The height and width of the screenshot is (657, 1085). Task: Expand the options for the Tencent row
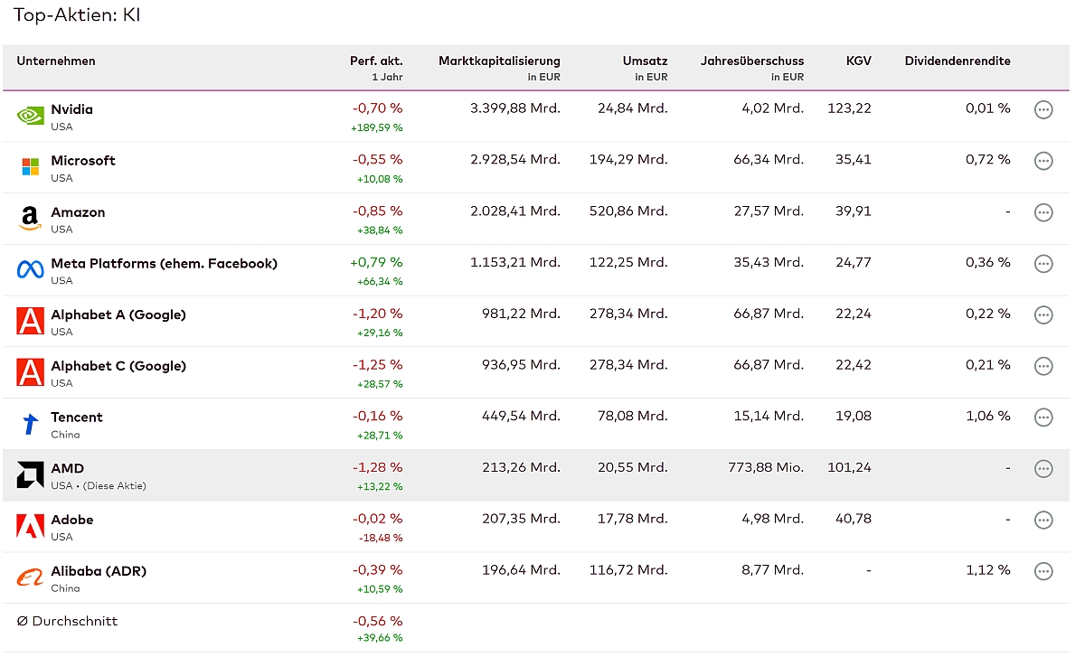click(x=1043, y=418)
